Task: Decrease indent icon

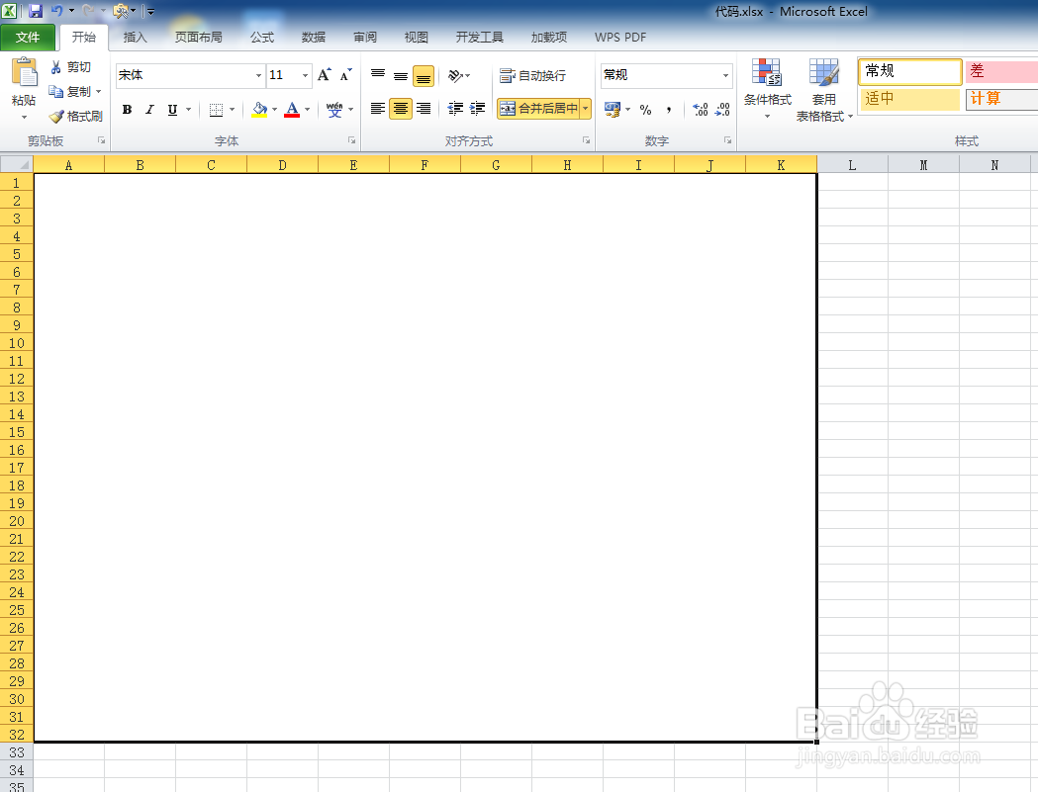Action: (x=455, y=109)
